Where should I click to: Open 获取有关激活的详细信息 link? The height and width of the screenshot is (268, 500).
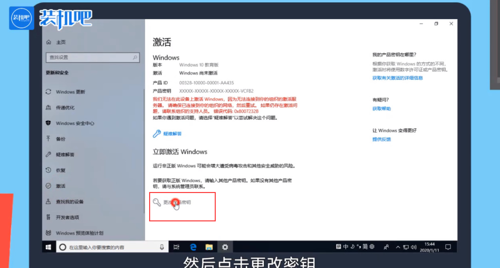[x=398, y=78]
